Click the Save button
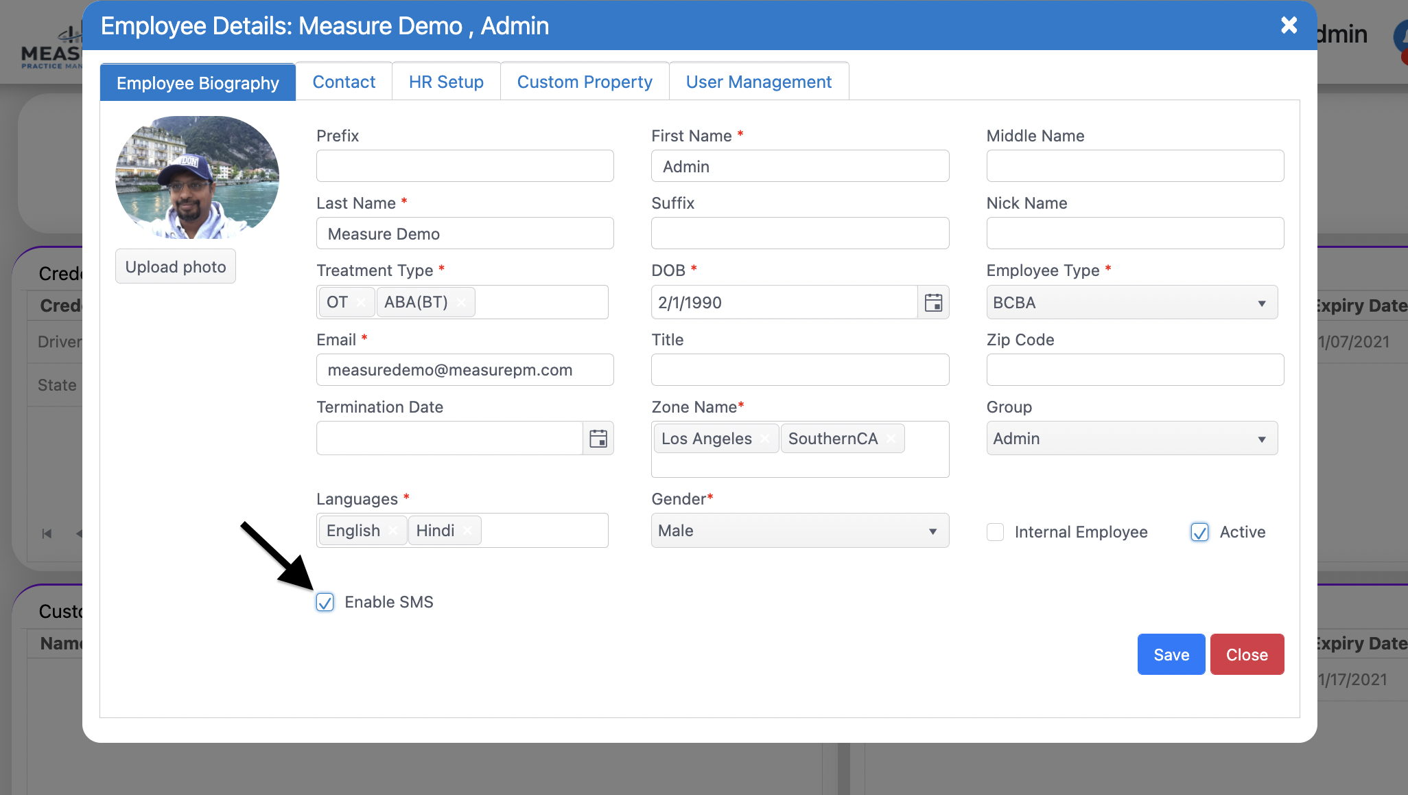1408x795 pixels. [x=1171, y=654]
